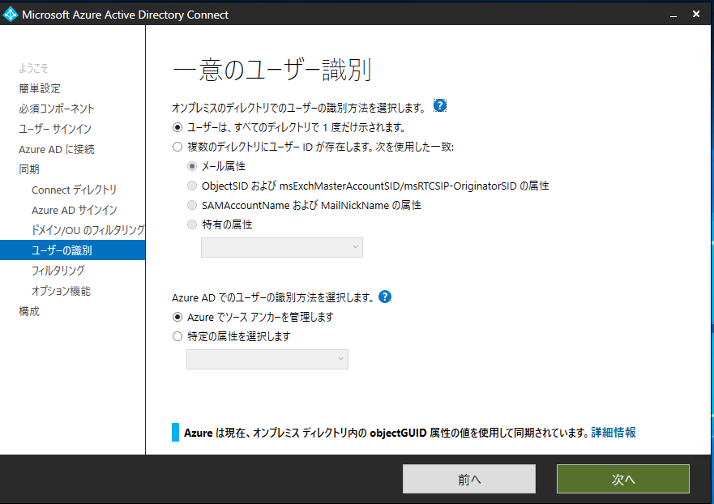Go to 簡単設定 step in sidebar

tap(40, 88)
